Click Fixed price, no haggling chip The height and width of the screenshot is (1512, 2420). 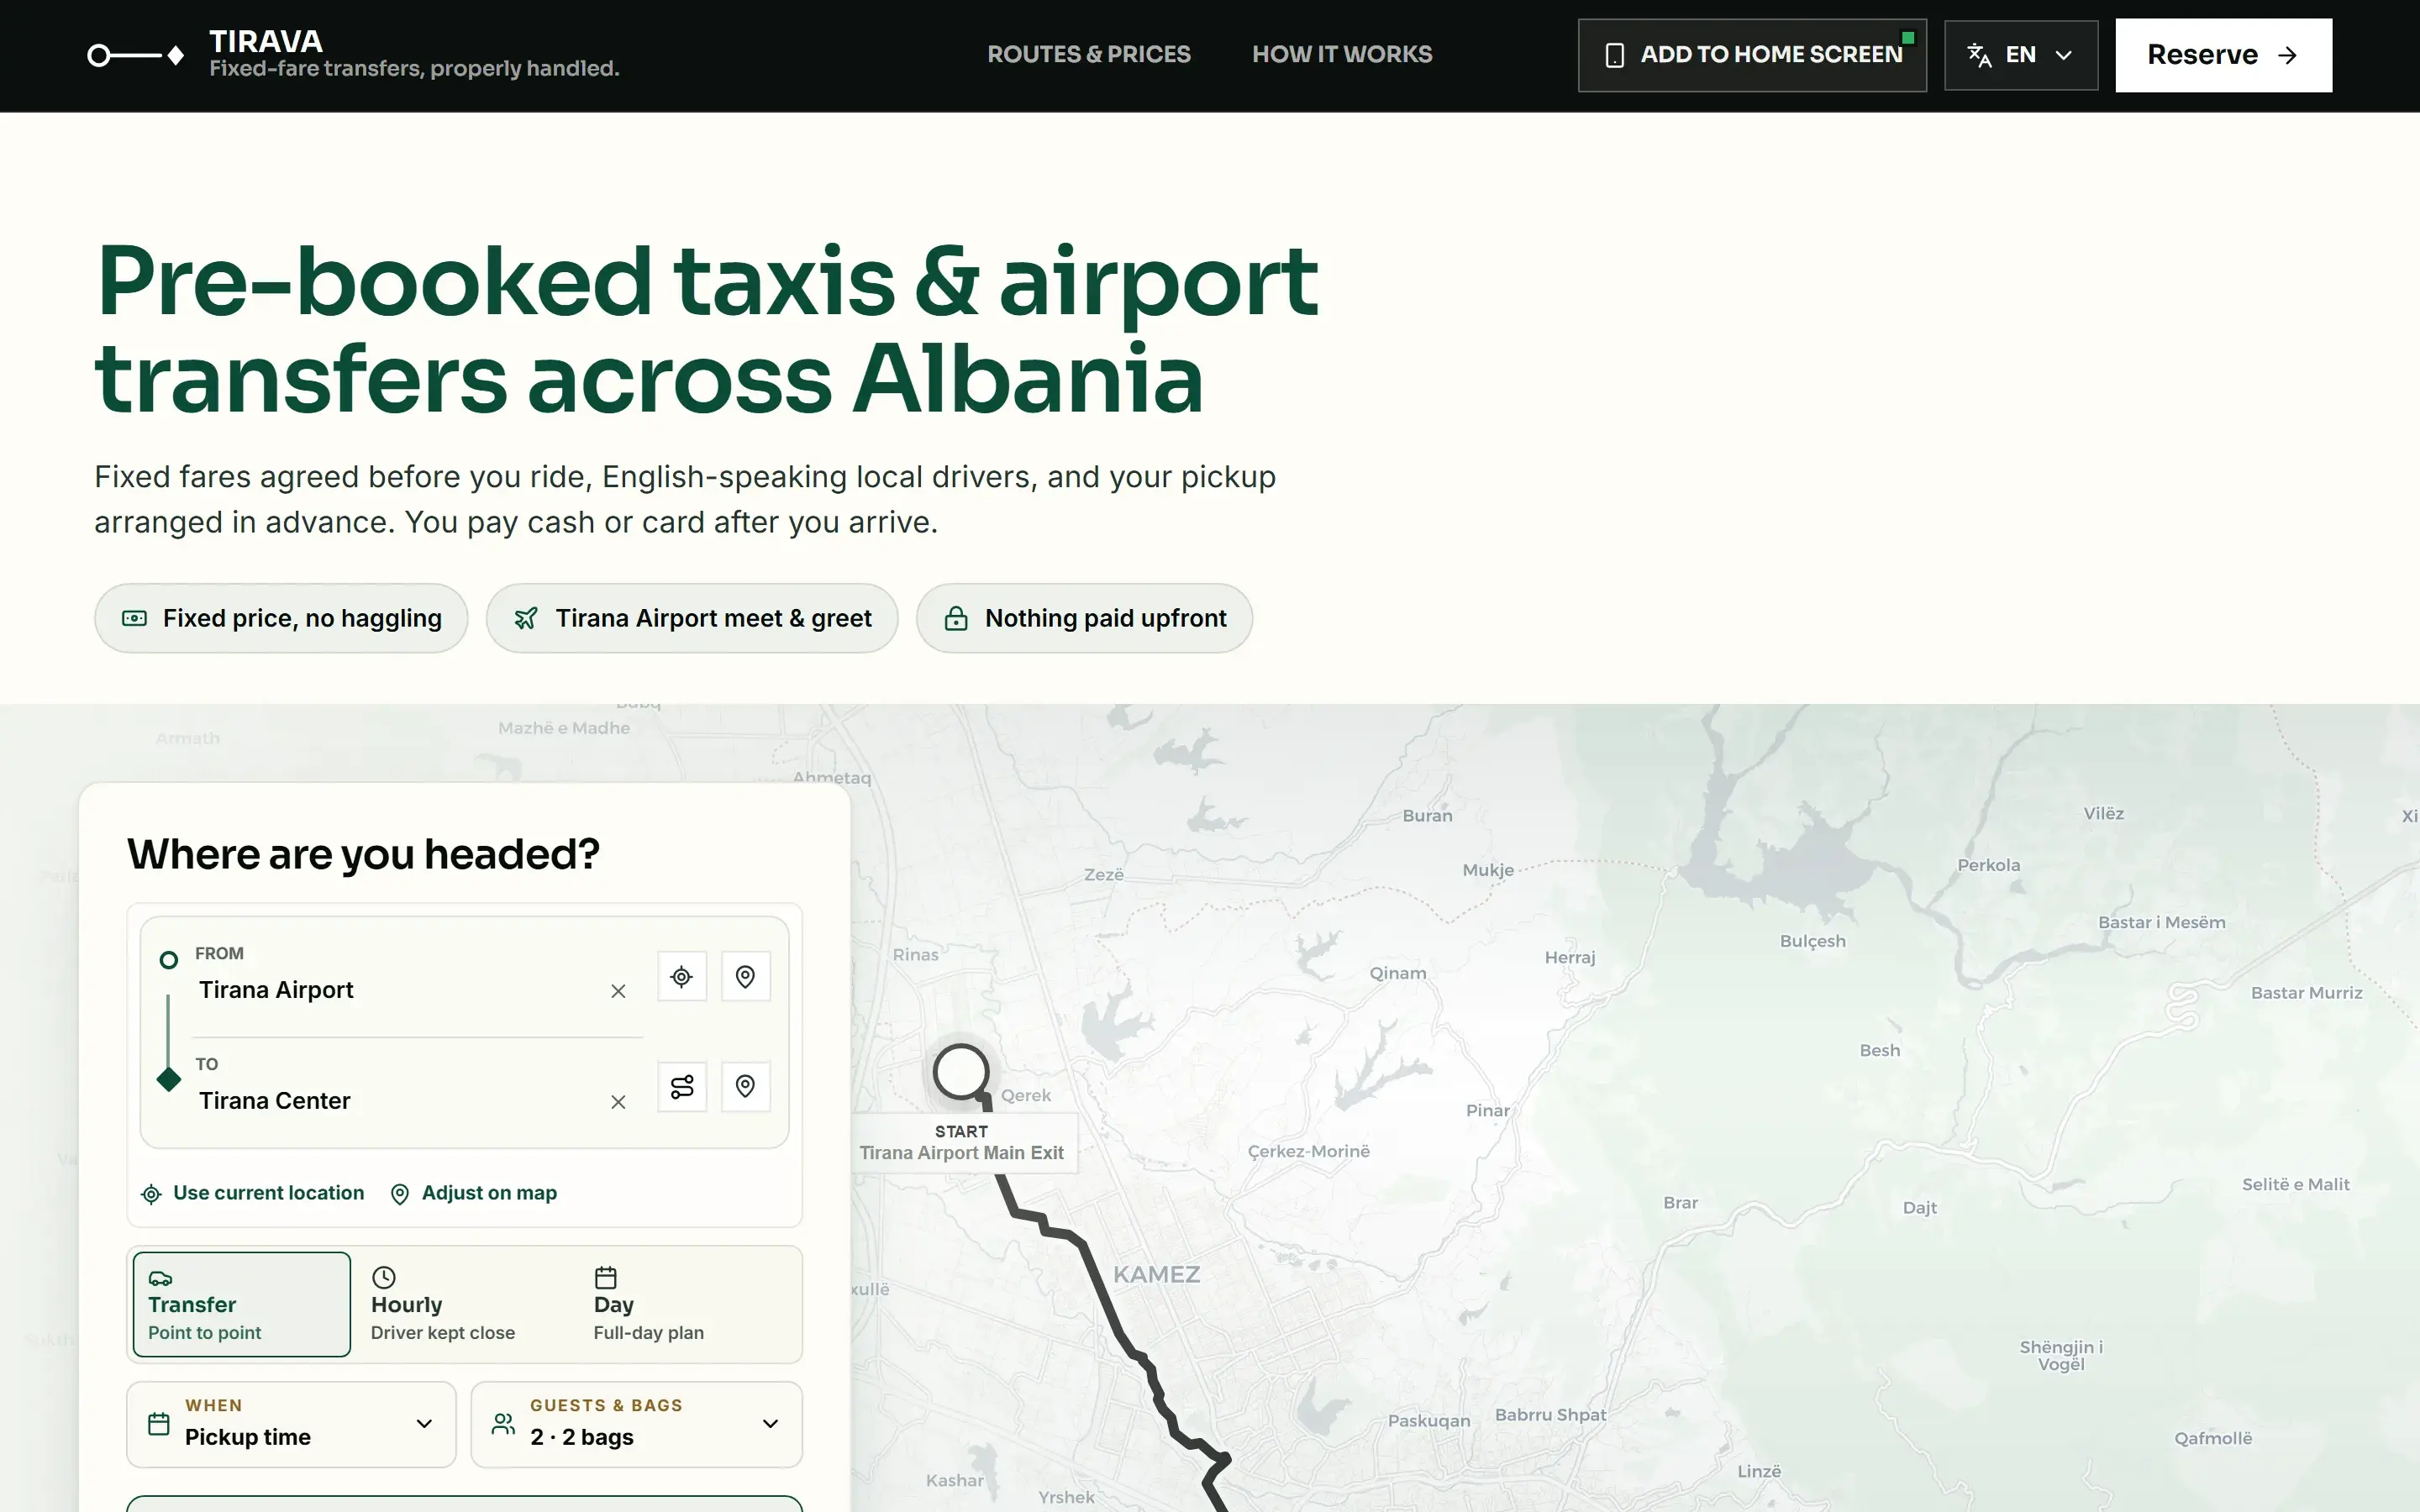coord(281,618)
